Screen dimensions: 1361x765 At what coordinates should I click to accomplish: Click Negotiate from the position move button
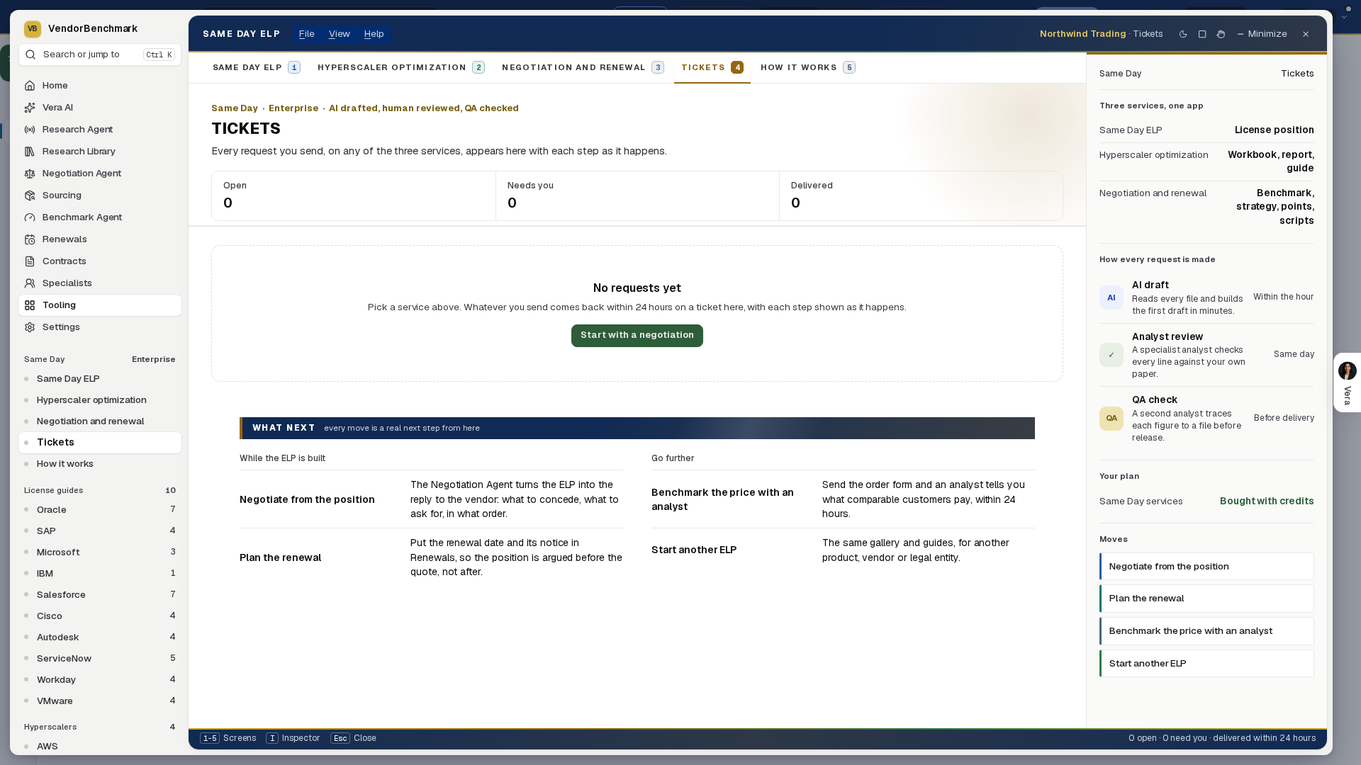[1206, 567]
